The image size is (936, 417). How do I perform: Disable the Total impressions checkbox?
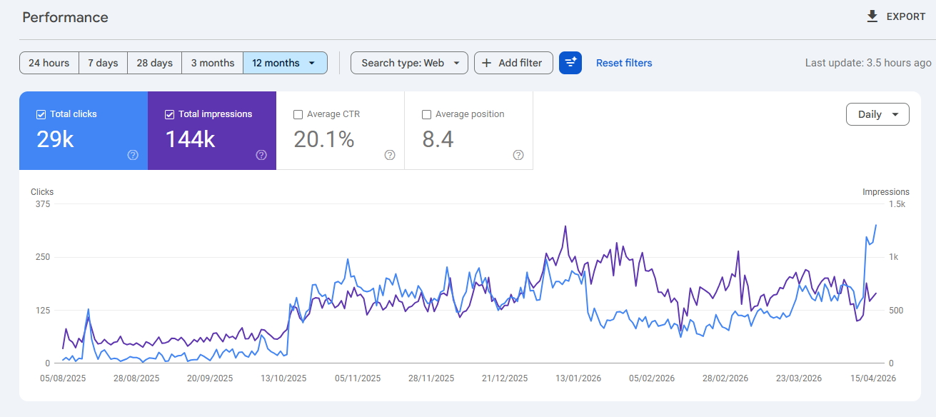[x=169, y=114]
